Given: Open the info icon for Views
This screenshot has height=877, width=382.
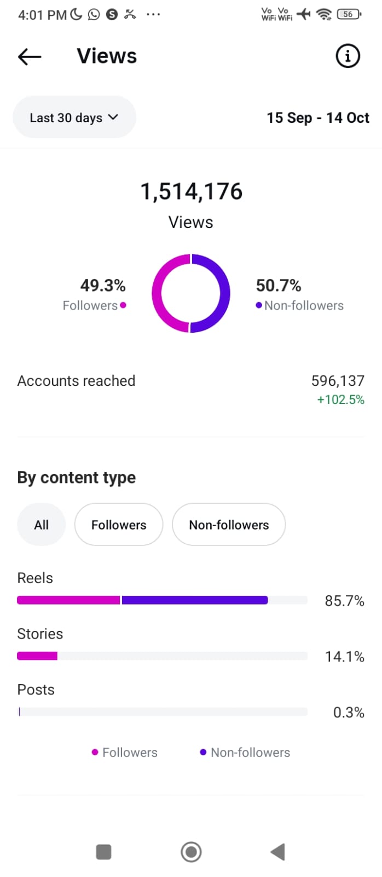Looking at the screenshot, I should 348,56.
